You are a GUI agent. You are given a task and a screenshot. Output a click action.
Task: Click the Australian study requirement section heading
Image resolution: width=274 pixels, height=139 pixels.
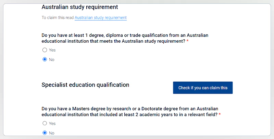coord(79,7)
